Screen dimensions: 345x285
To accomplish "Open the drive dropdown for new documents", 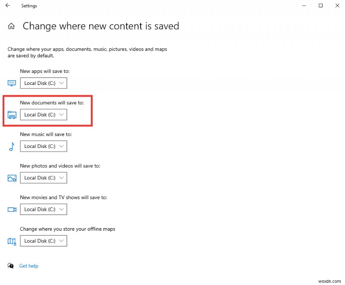I will (x=43, y=115).
